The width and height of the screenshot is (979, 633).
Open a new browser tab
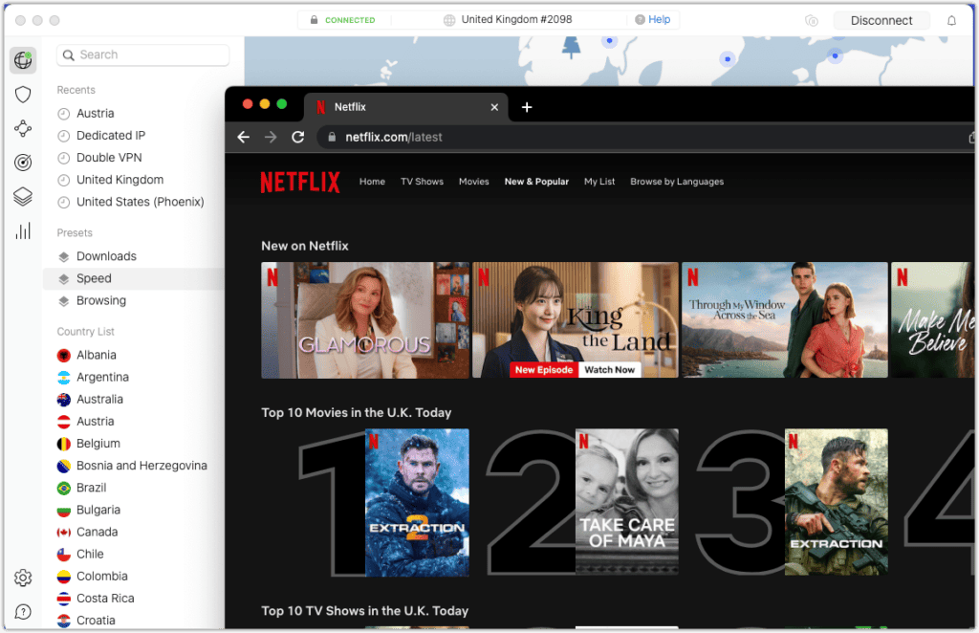526,107
